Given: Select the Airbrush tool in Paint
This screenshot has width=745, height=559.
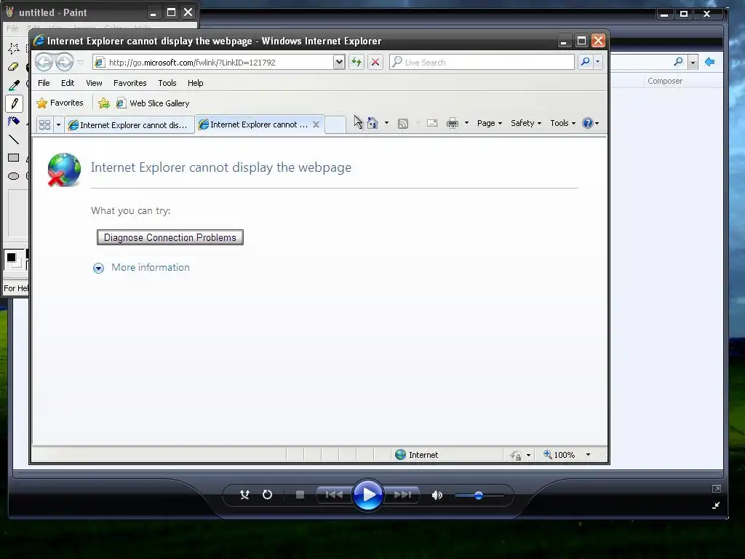Looking at the screenshot, I should point(14,122).
